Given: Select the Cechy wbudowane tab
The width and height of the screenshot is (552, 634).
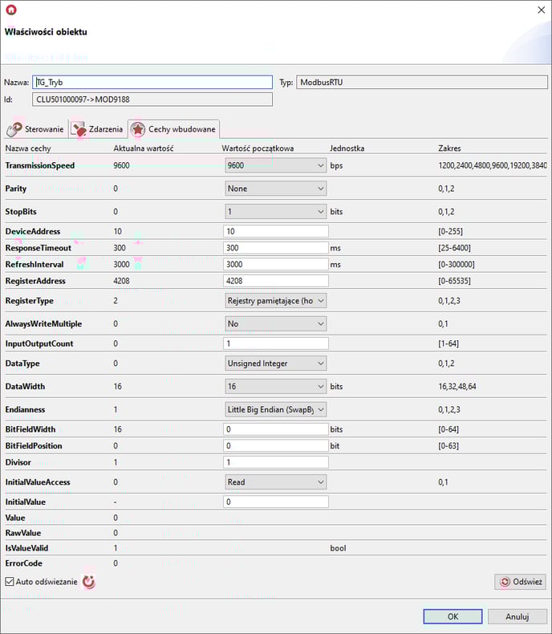Looking at the screenshot, I should point(174,129).
